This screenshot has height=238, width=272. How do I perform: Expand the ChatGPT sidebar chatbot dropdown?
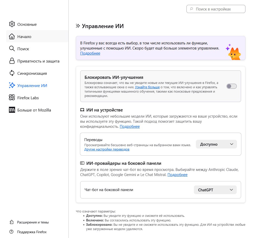(215, 190)
